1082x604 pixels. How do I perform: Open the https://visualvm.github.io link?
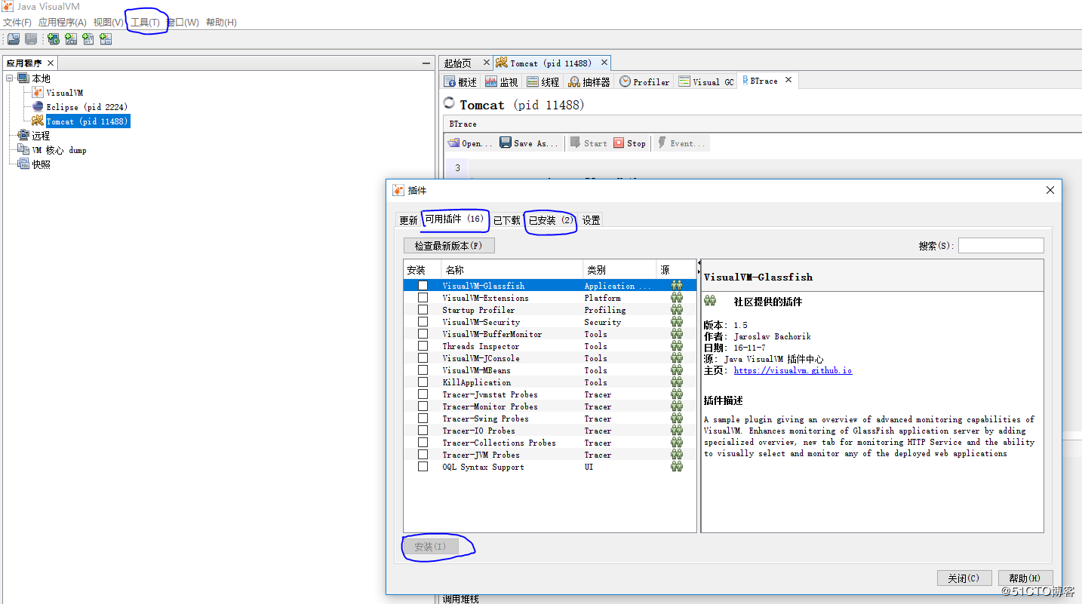click(x=793, y=370)
